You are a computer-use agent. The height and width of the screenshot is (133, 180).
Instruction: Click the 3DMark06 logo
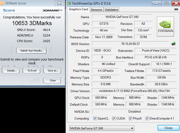tap(52, 10)
